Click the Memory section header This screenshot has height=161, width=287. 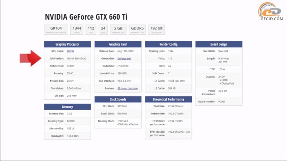point(67,107)
